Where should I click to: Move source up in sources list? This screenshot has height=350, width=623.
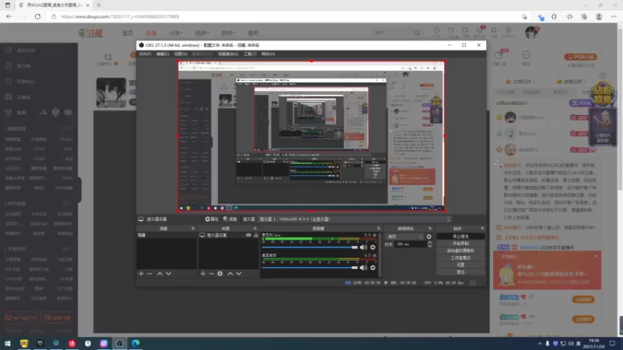tap(230, 274)
